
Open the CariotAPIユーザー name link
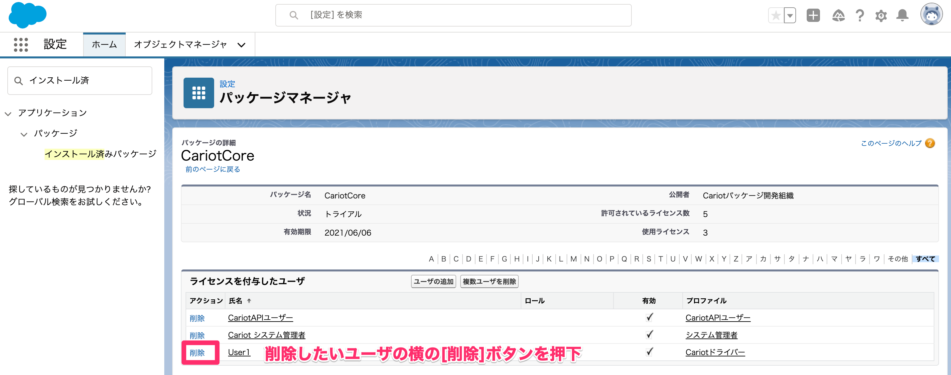(260, 318)
